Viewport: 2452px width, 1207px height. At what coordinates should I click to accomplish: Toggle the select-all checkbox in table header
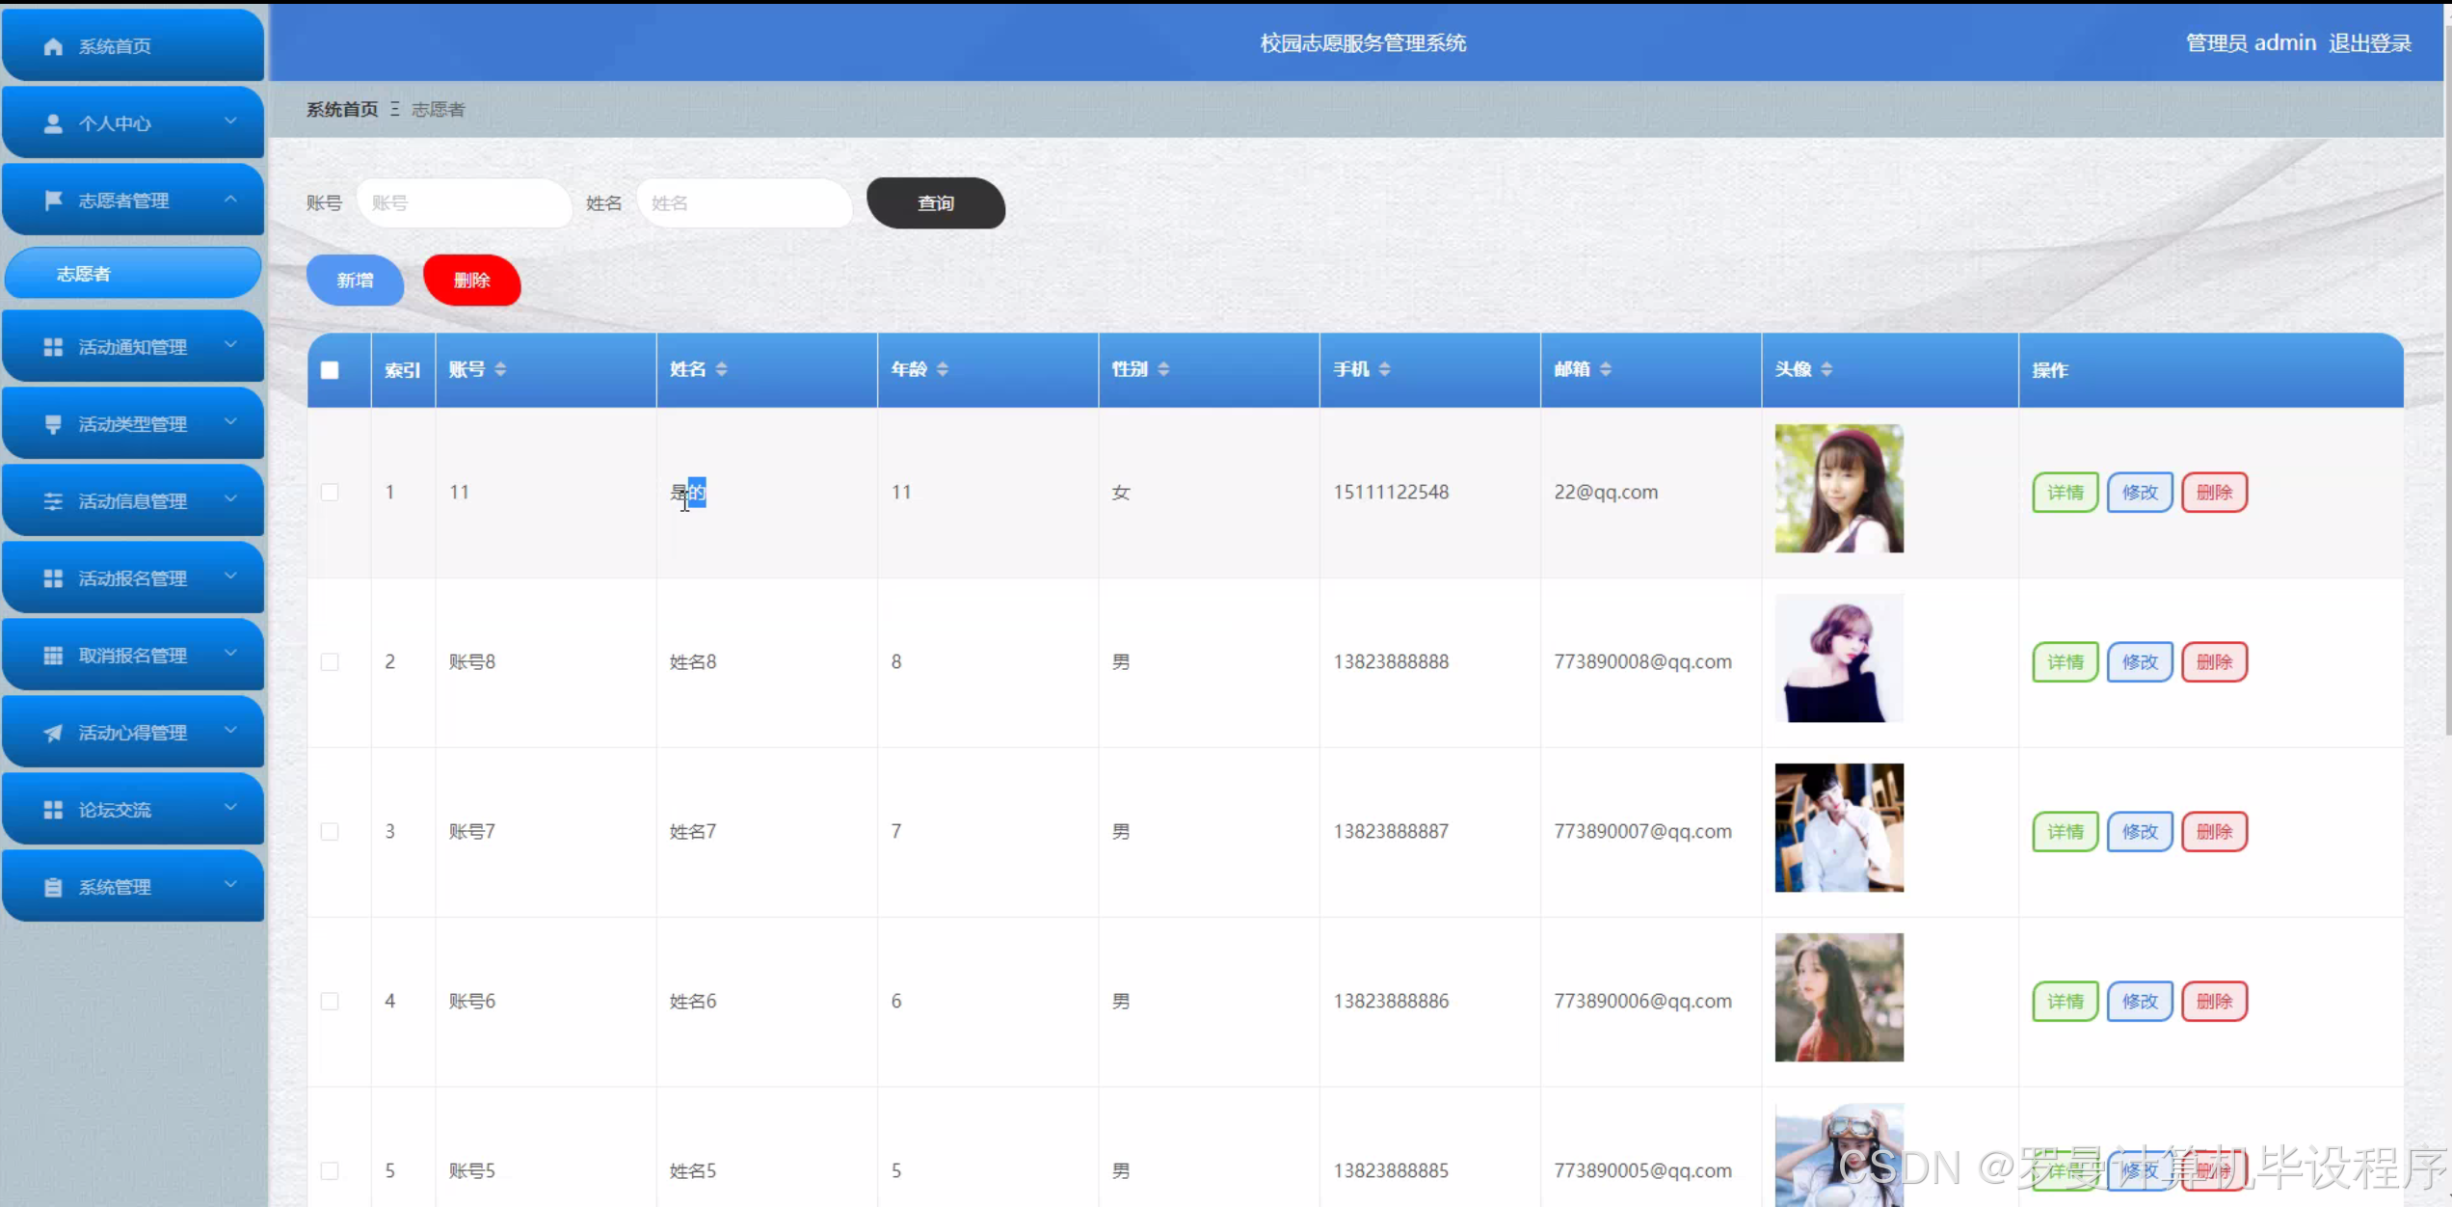coord(330,370)
